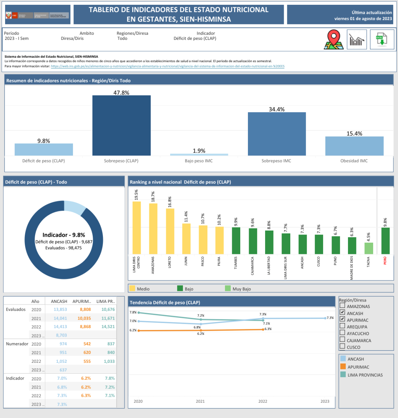Open the Período 2023 - I Sem dropdown

pos(15,38)
